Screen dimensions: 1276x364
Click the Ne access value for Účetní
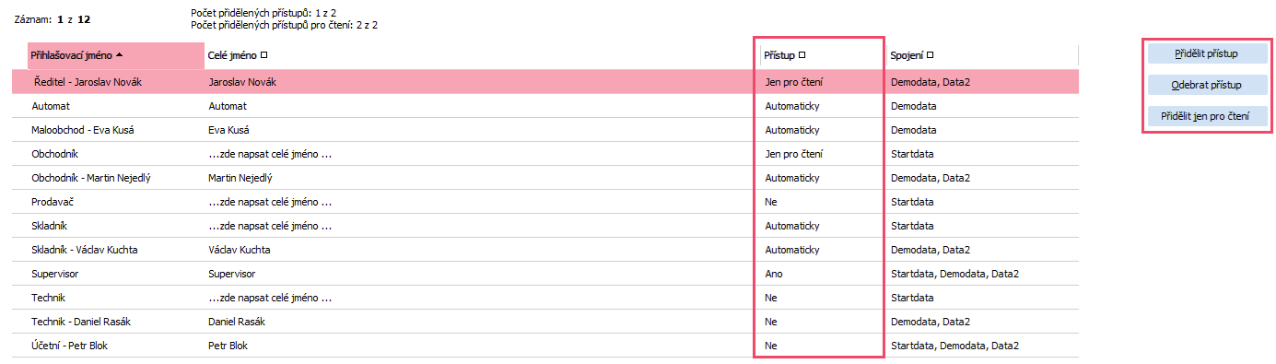(771, 346)
